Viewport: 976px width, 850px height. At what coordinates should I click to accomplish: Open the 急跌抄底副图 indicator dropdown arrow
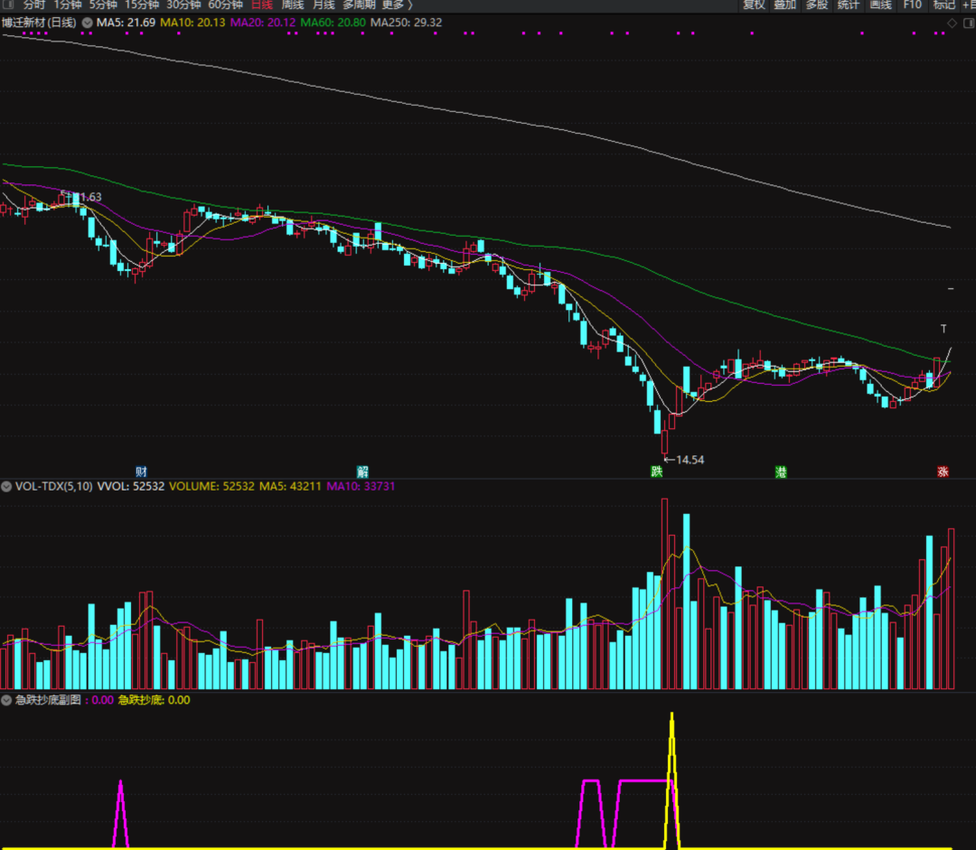click(x=6, y=700)
